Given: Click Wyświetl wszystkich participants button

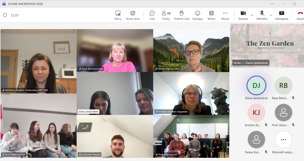Looking at the screenshot, I should tap(283, 139).
